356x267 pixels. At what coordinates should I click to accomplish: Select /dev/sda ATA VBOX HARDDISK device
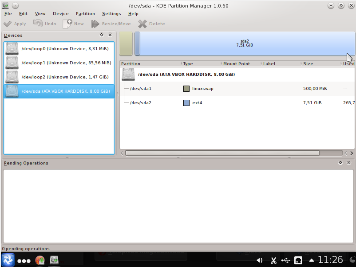click(x=59, y=91)
